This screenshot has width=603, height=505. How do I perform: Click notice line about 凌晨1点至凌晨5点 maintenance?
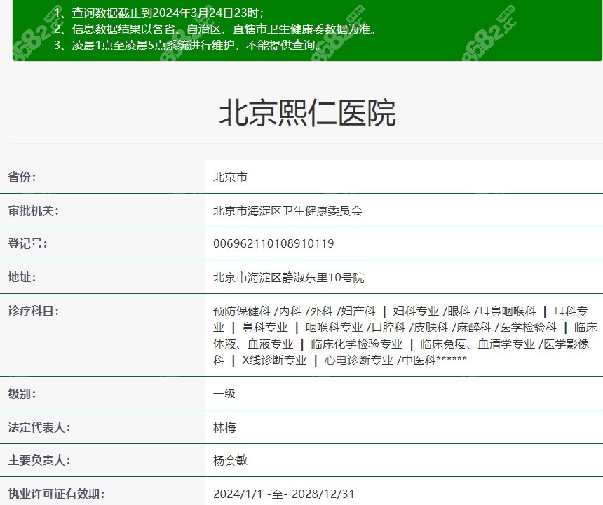189,46
